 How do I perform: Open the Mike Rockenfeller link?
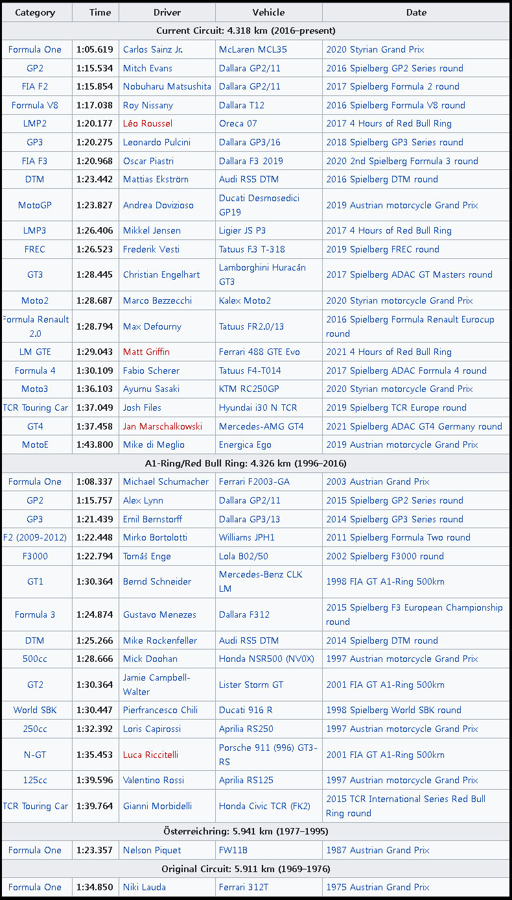pyautogui.click(x=160, y=640)
